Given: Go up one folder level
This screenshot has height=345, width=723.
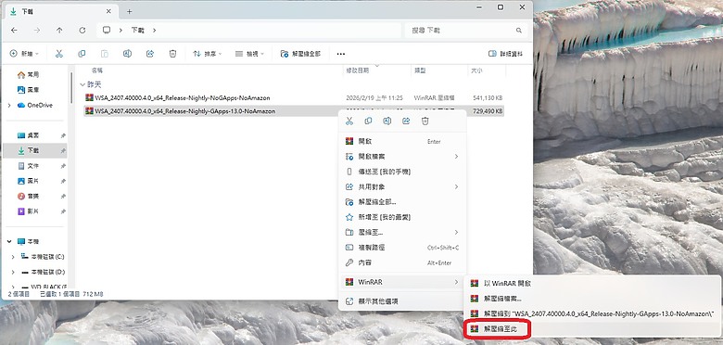Looking at the screenshot, I should (59, 31).
